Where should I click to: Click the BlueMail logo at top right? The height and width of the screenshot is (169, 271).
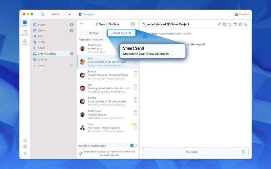242,14
